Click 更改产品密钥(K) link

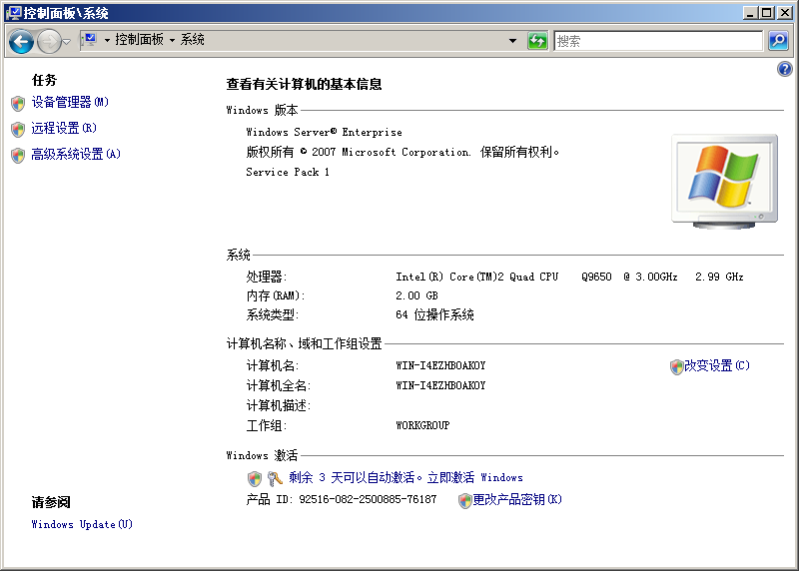pos(517,499)
